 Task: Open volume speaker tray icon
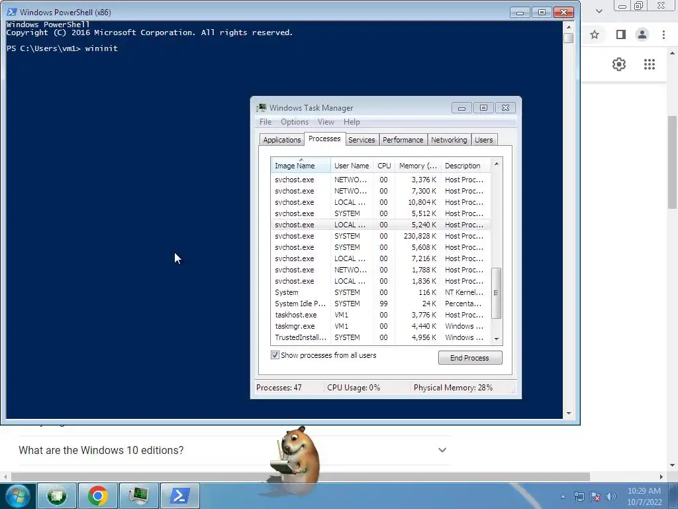click(611, 496)
